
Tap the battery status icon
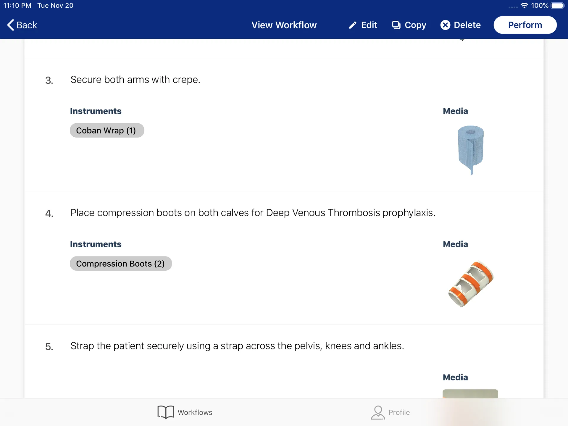(x=558, y=6)
